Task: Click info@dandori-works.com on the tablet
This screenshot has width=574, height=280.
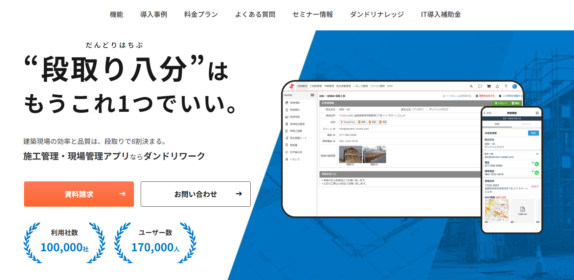Action: pyautogui.click(x=354, y=129)
